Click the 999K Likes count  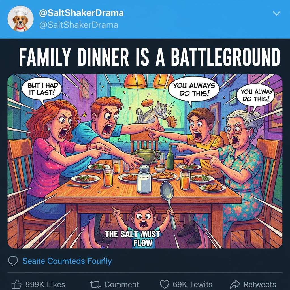[x=45, y=284]
